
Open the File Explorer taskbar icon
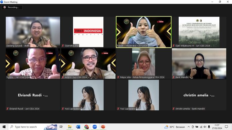(x=70, y=127)
